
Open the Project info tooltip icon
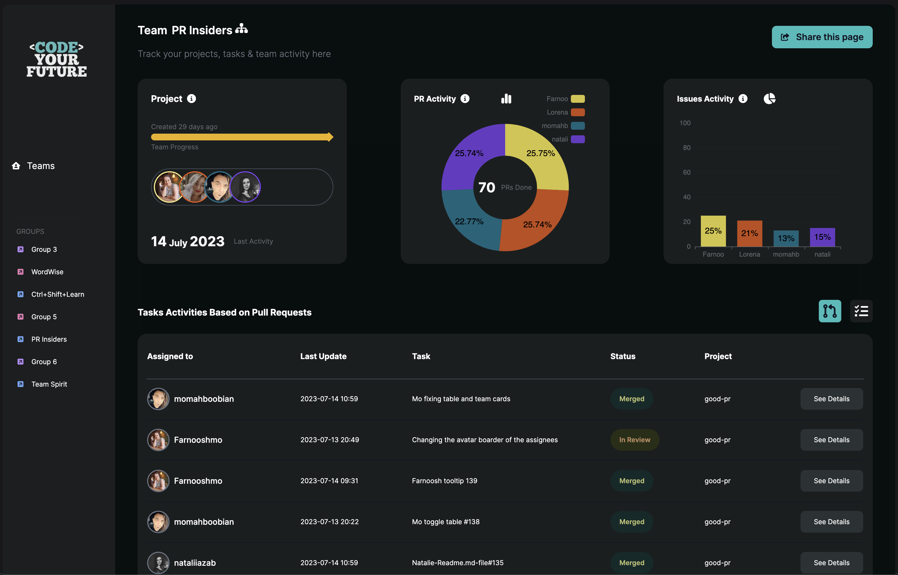tap(192, 99)
